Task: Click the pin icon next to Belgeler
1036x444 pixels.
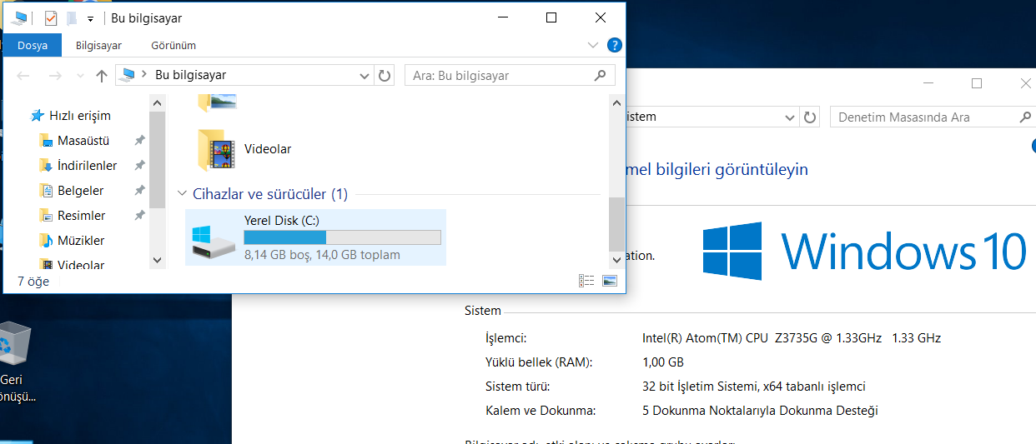Action: [x=139, y=191]
